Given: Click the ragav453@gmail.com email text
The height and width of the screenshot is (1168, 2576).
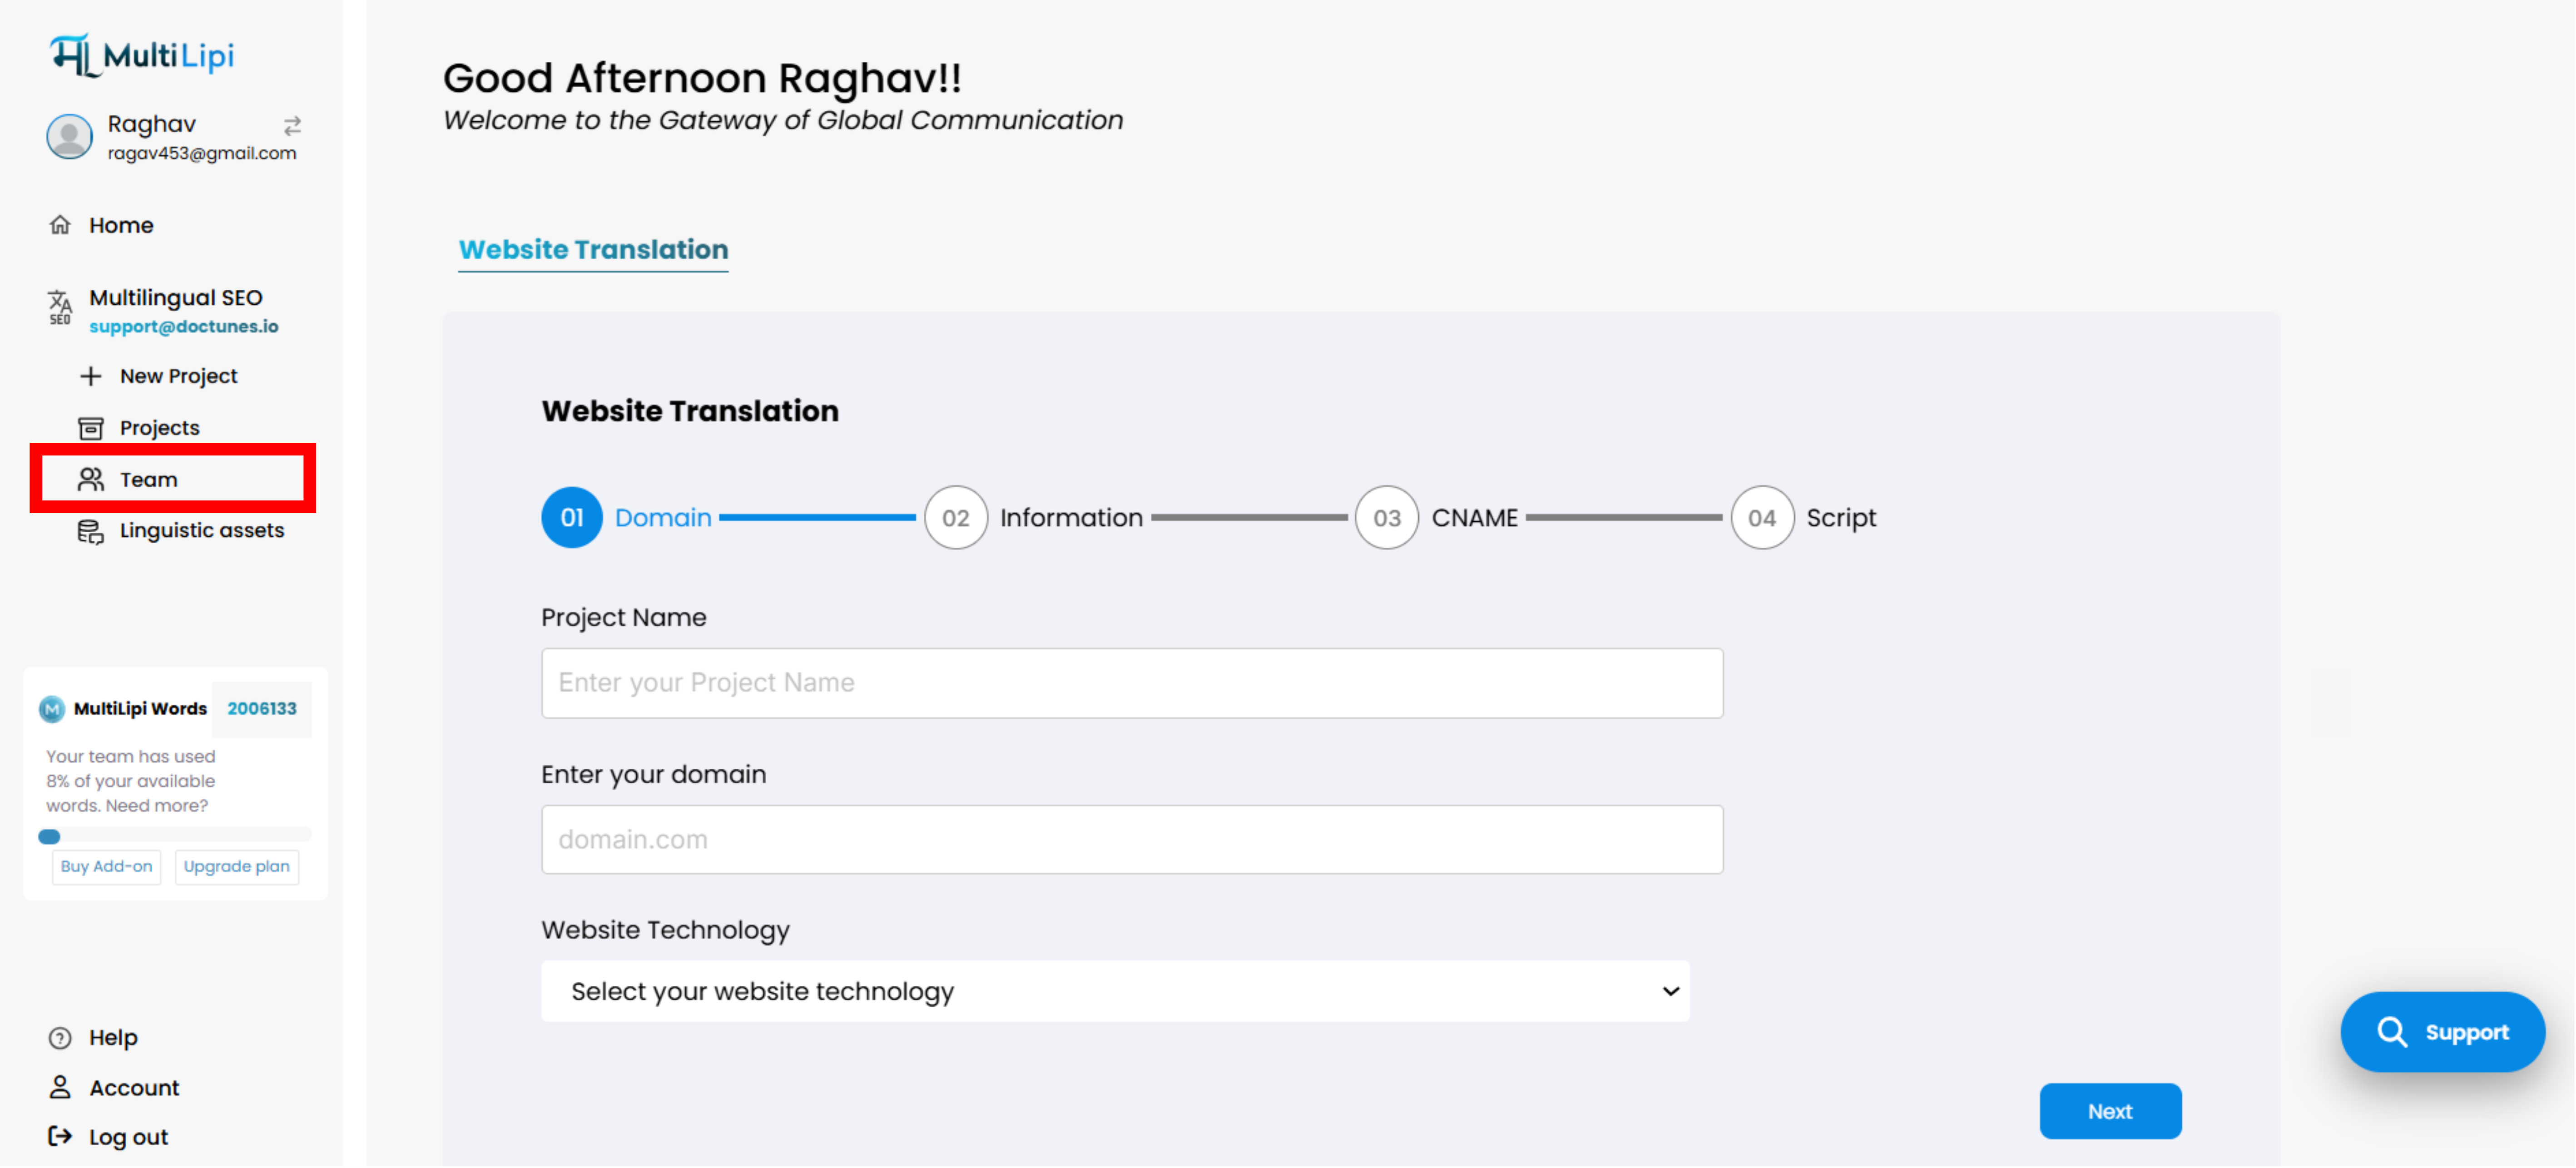Looking at the screenshot, I should pos(202,153).
